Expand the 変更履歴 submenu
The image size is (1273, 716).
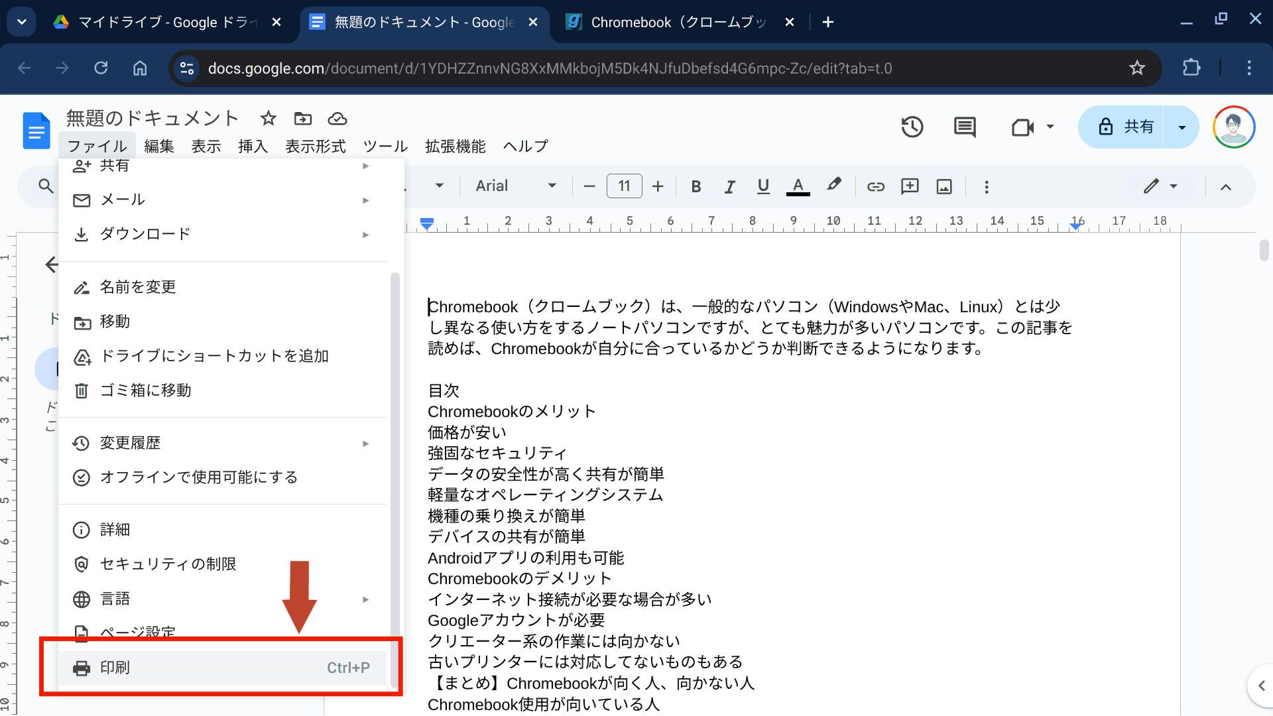pyautogui.click(x=223, y=443)
